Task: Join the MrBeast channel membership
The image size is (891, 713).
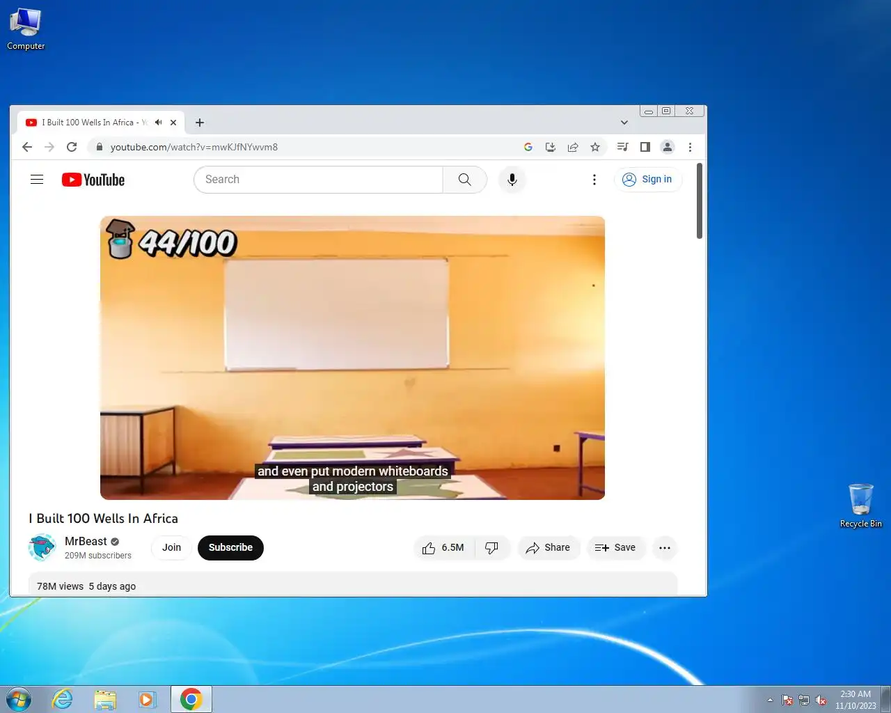Action: coord(171,548)
